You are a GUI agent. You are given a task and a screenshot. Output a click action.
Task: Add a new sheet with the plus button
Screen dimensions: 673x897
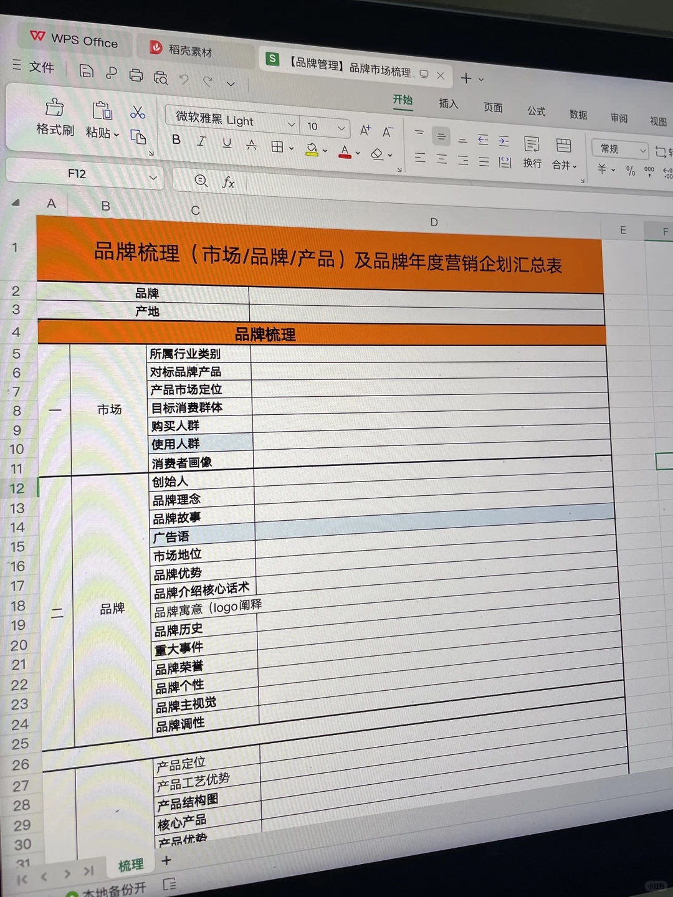(166, 860)
